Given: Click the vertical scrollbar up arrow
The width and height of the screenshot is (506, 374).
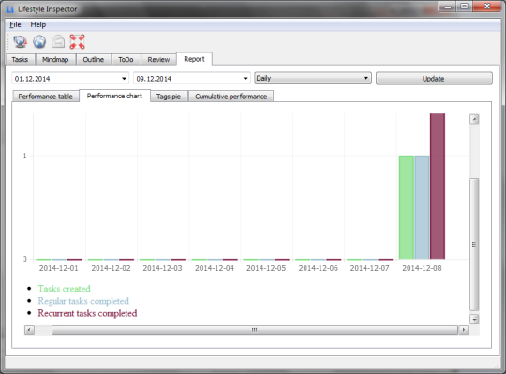Looking at the screenshot, I should pyautogui.click(x=474, y=119).
